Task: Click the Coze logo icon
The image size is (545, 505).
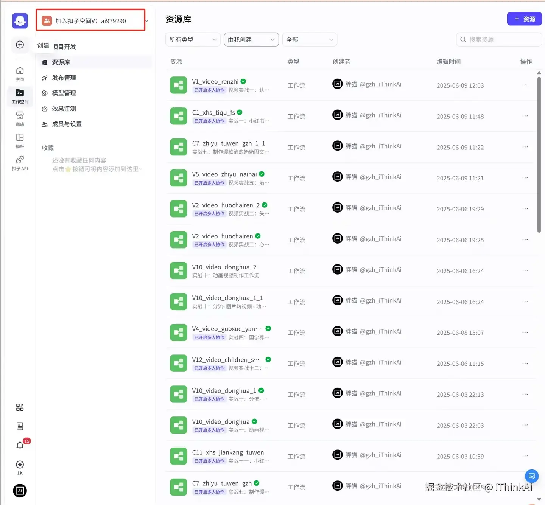Action: 20,21
